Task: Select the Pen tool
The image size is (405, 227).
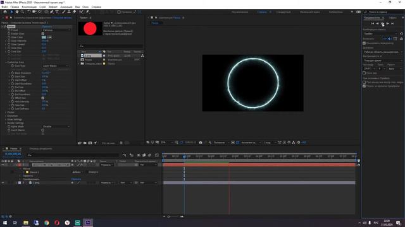Action: (52, 12)
